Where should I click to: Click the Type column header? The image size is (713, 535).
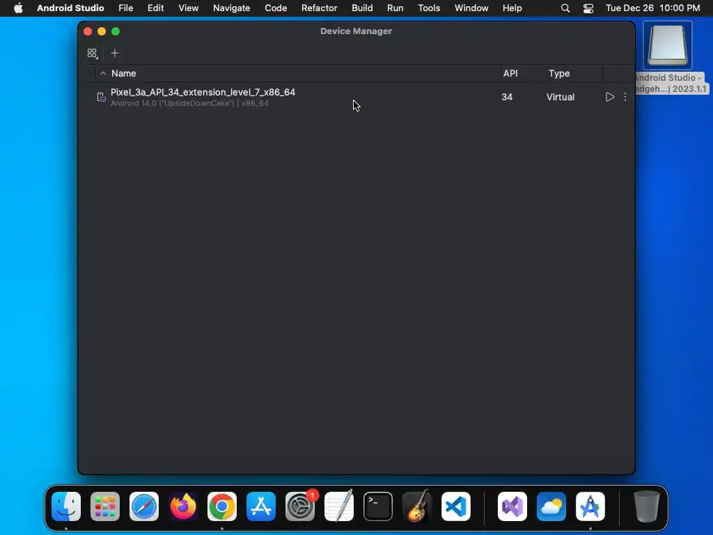pyautogui.click(x=559, y=73)
